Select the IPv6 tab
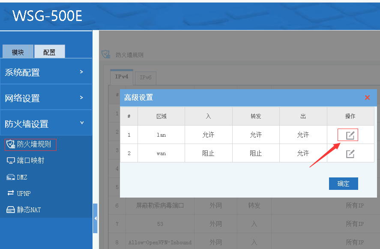The width and height of the screenshot is (380, 249). (x=146, y=78)
